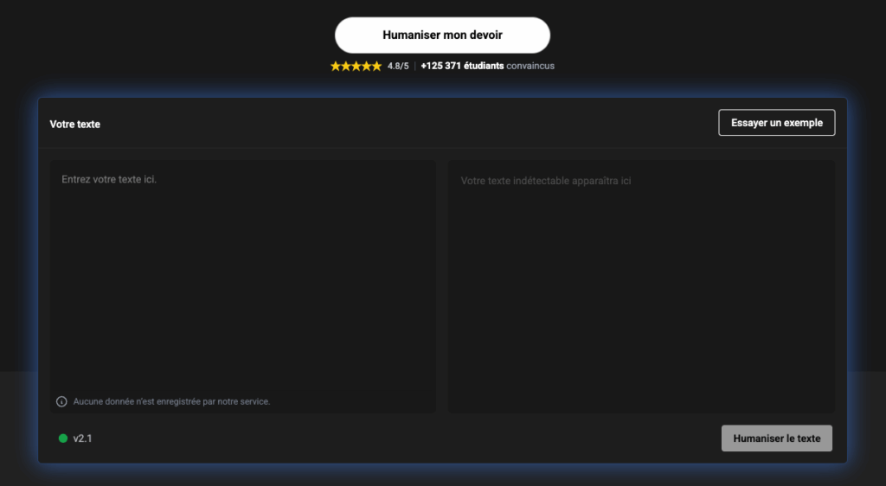Click the fifth (last) rating star
This screenshot has width=886, height=486.
376,67
